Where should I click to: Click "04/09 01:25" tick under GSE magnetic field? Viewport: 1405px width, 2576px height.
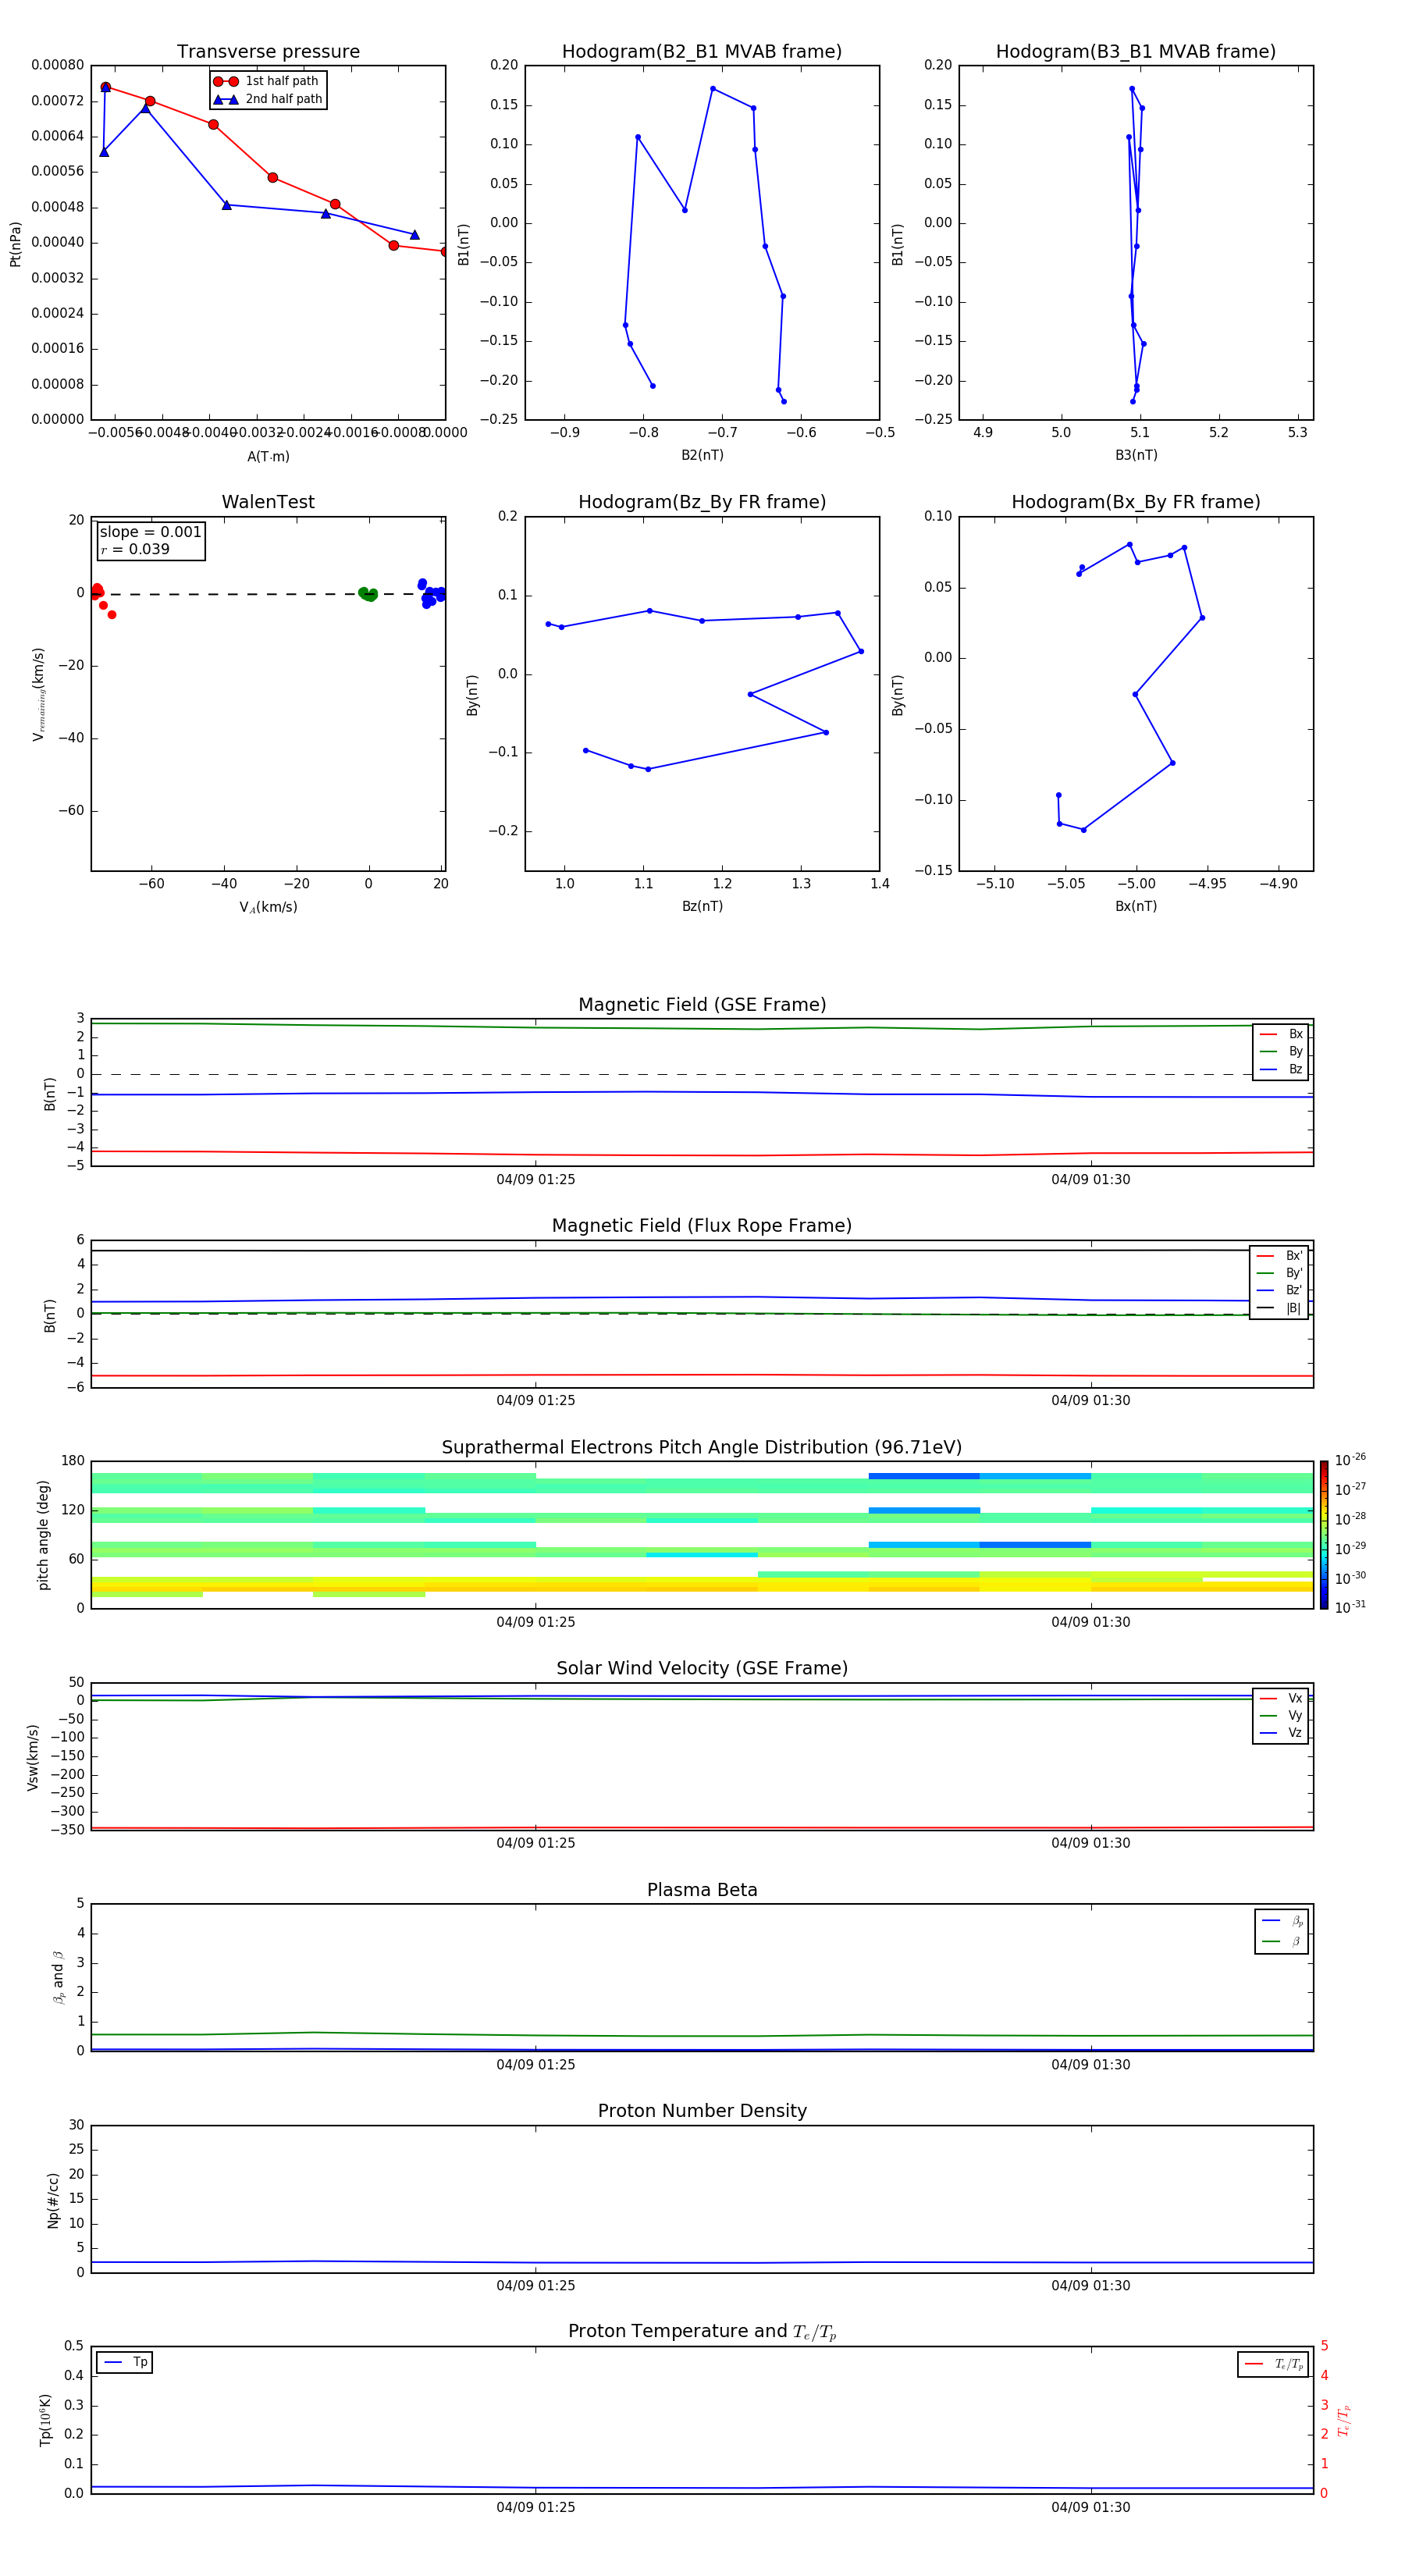(536, 1180)
